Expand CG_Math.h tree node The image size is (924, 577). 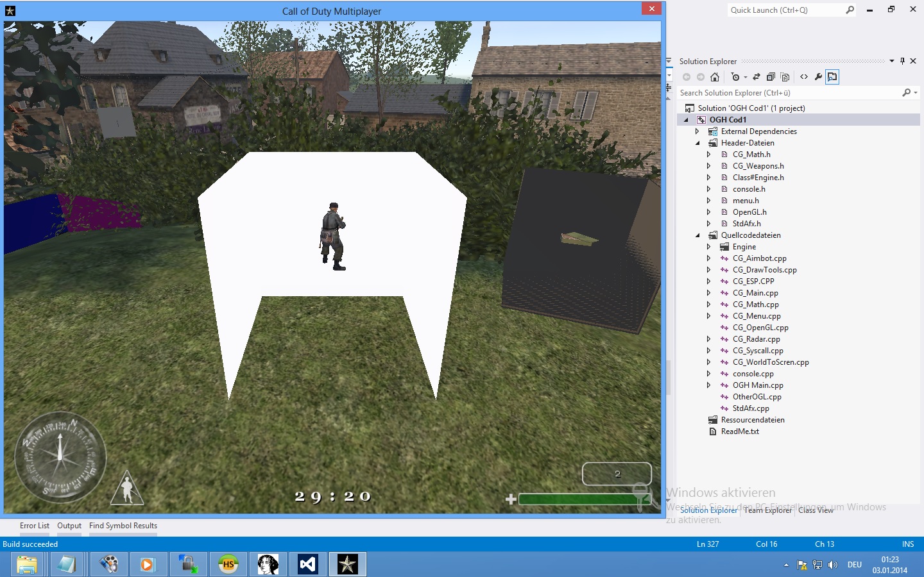[709, 155]
